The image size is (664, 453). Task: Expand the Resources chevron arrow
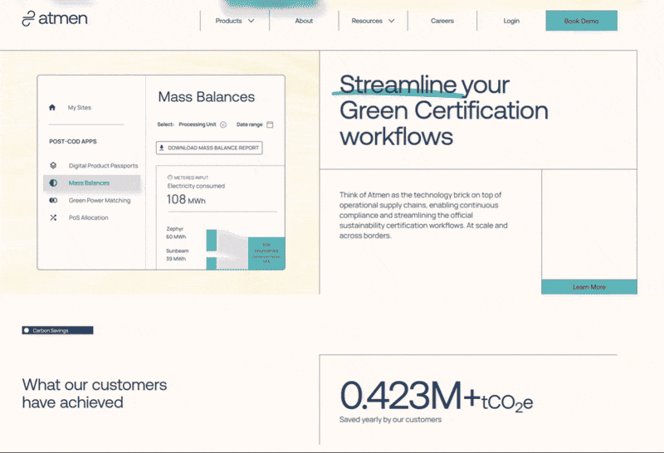pyautogui.click(x=392, y=21)
